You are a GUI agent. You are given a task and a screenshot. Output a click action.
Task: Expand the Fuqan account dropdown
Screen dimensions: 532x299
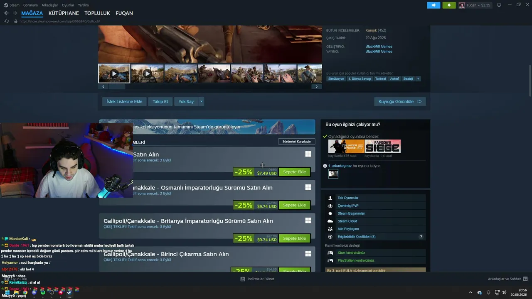pos(479,5)
